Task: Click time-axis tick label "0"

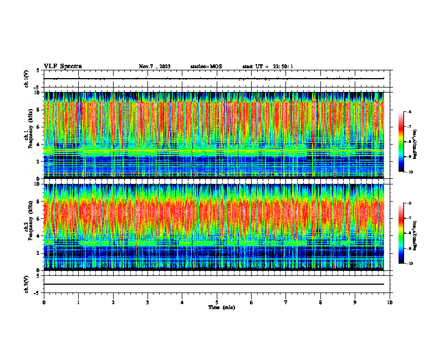Action: (x=44, y=302)
